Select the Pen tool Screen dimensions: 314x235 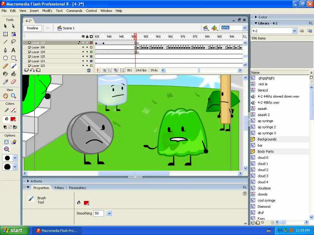(6, 50)
